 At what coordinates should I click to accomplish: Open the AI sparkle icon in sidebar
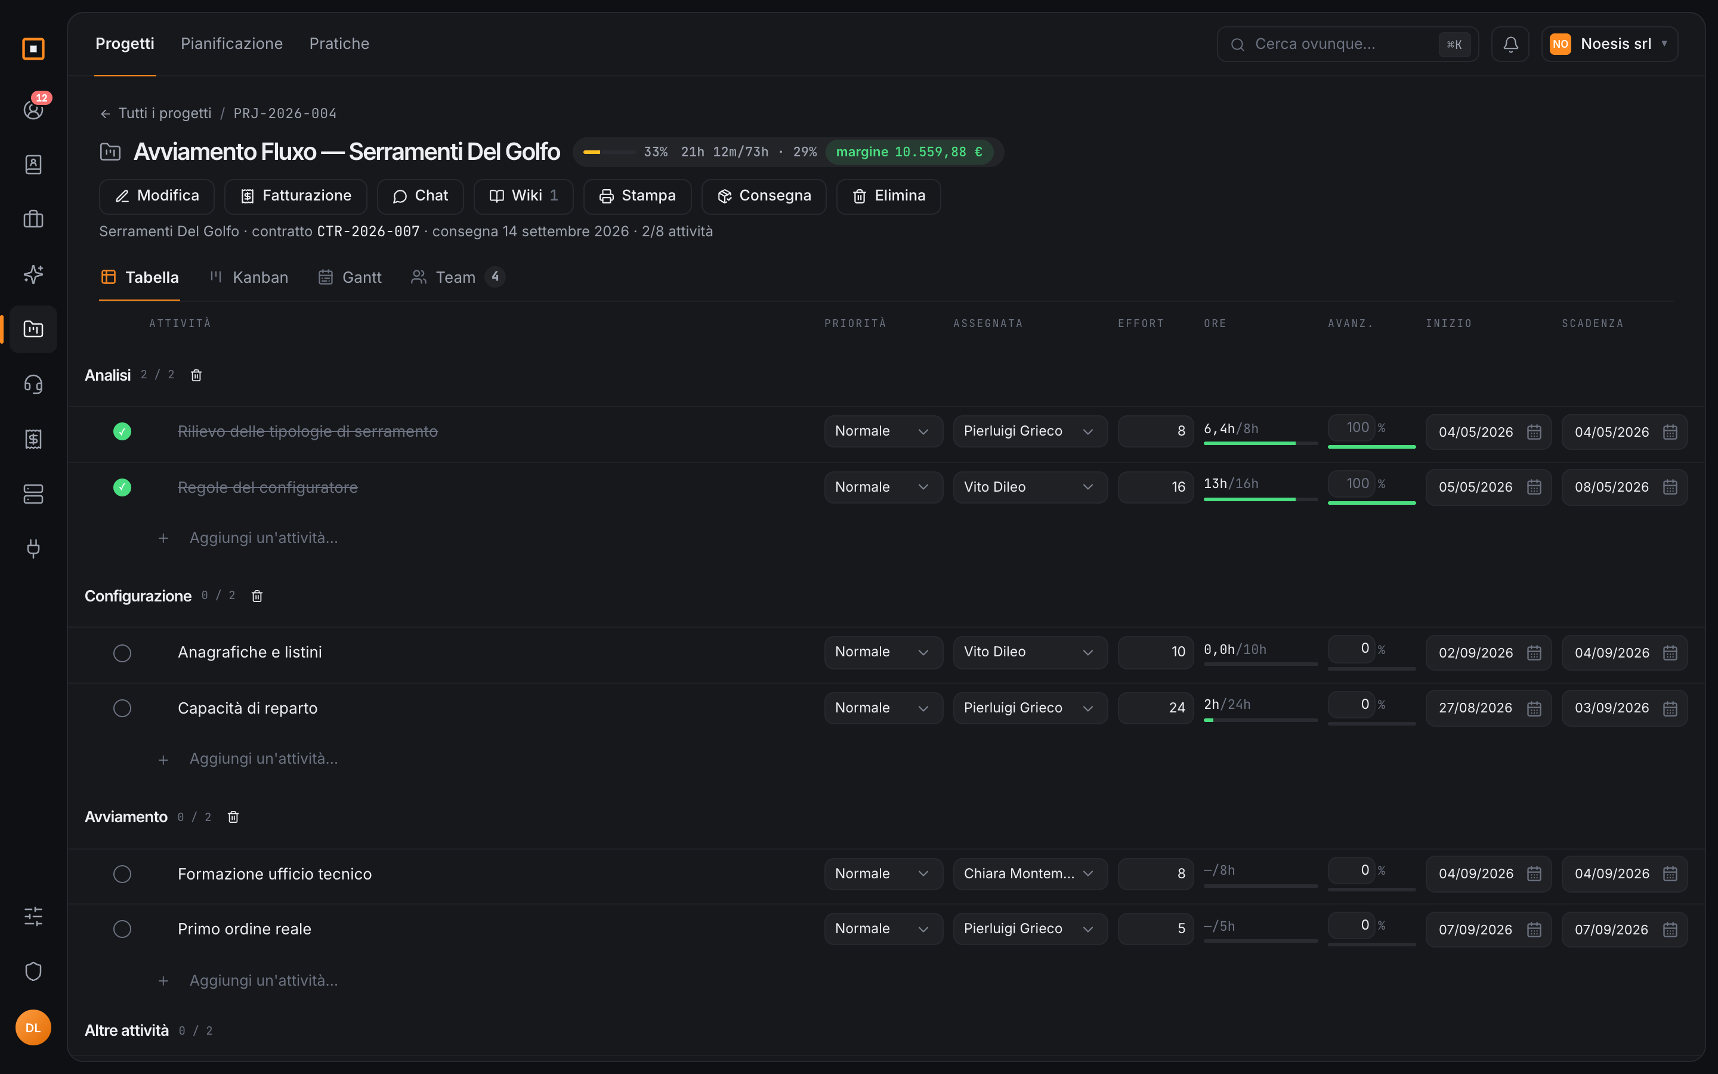pos(33,274)
